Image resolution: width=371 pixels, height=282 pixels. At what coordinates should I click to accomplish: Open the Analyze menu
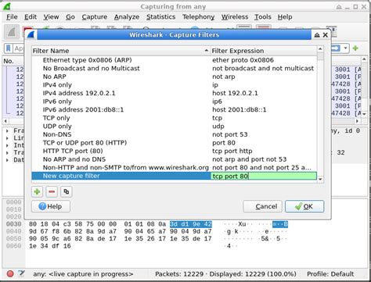[x=127, y=17]
